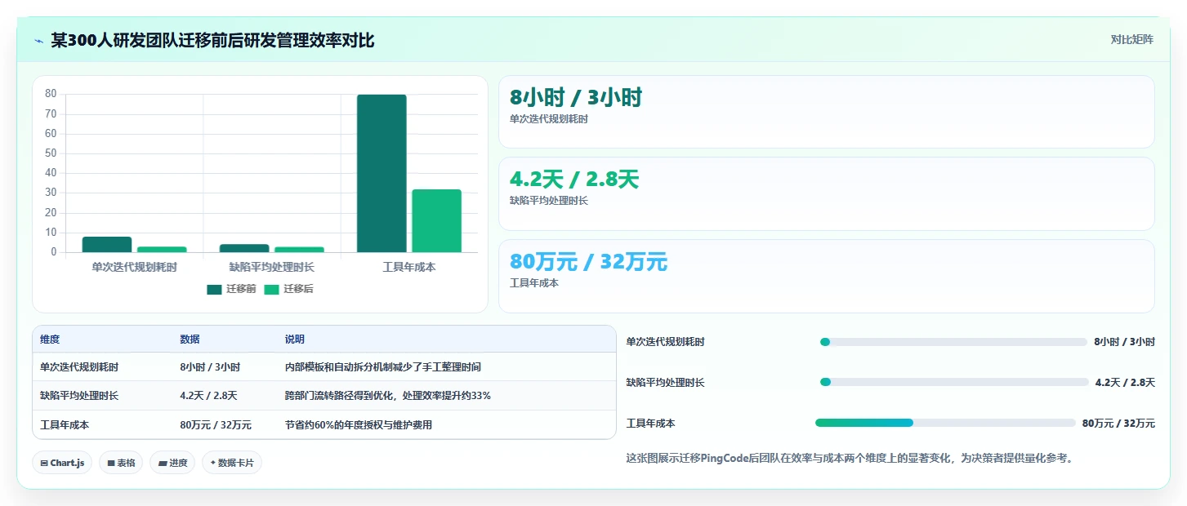Screen dimensions: 1187x506
Task: Click the light green 迁移后 legend swatch
Action: [x=271, y=289]
